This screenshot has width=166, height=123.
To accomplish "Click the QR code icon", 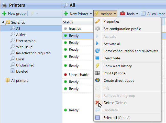I will [97, 73].
